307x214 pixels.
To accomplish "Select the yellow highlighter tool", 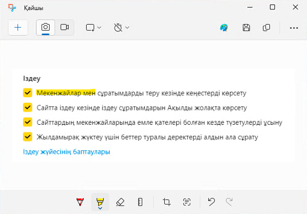I will [100, 201].
